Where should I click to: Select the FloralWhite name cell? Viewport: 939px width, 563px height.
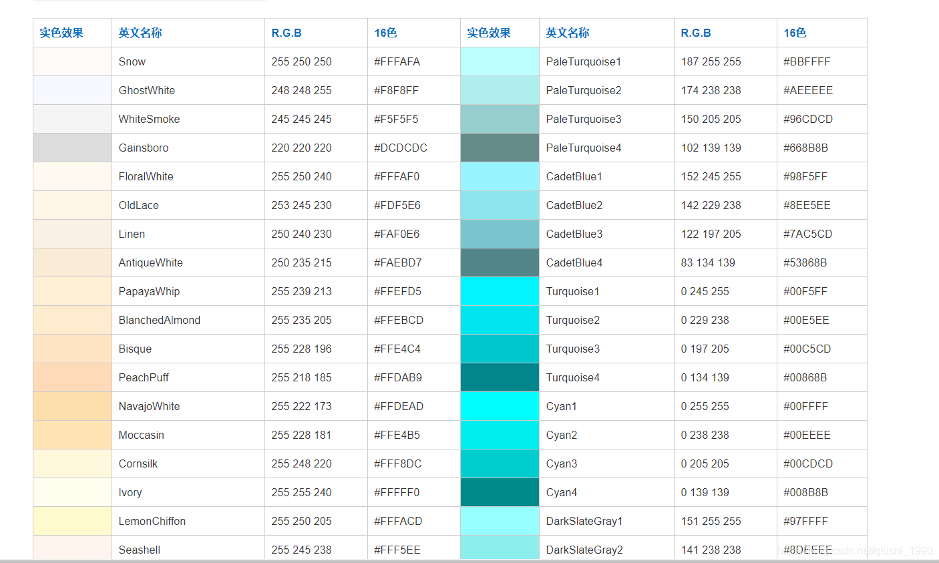click(188, 176)
